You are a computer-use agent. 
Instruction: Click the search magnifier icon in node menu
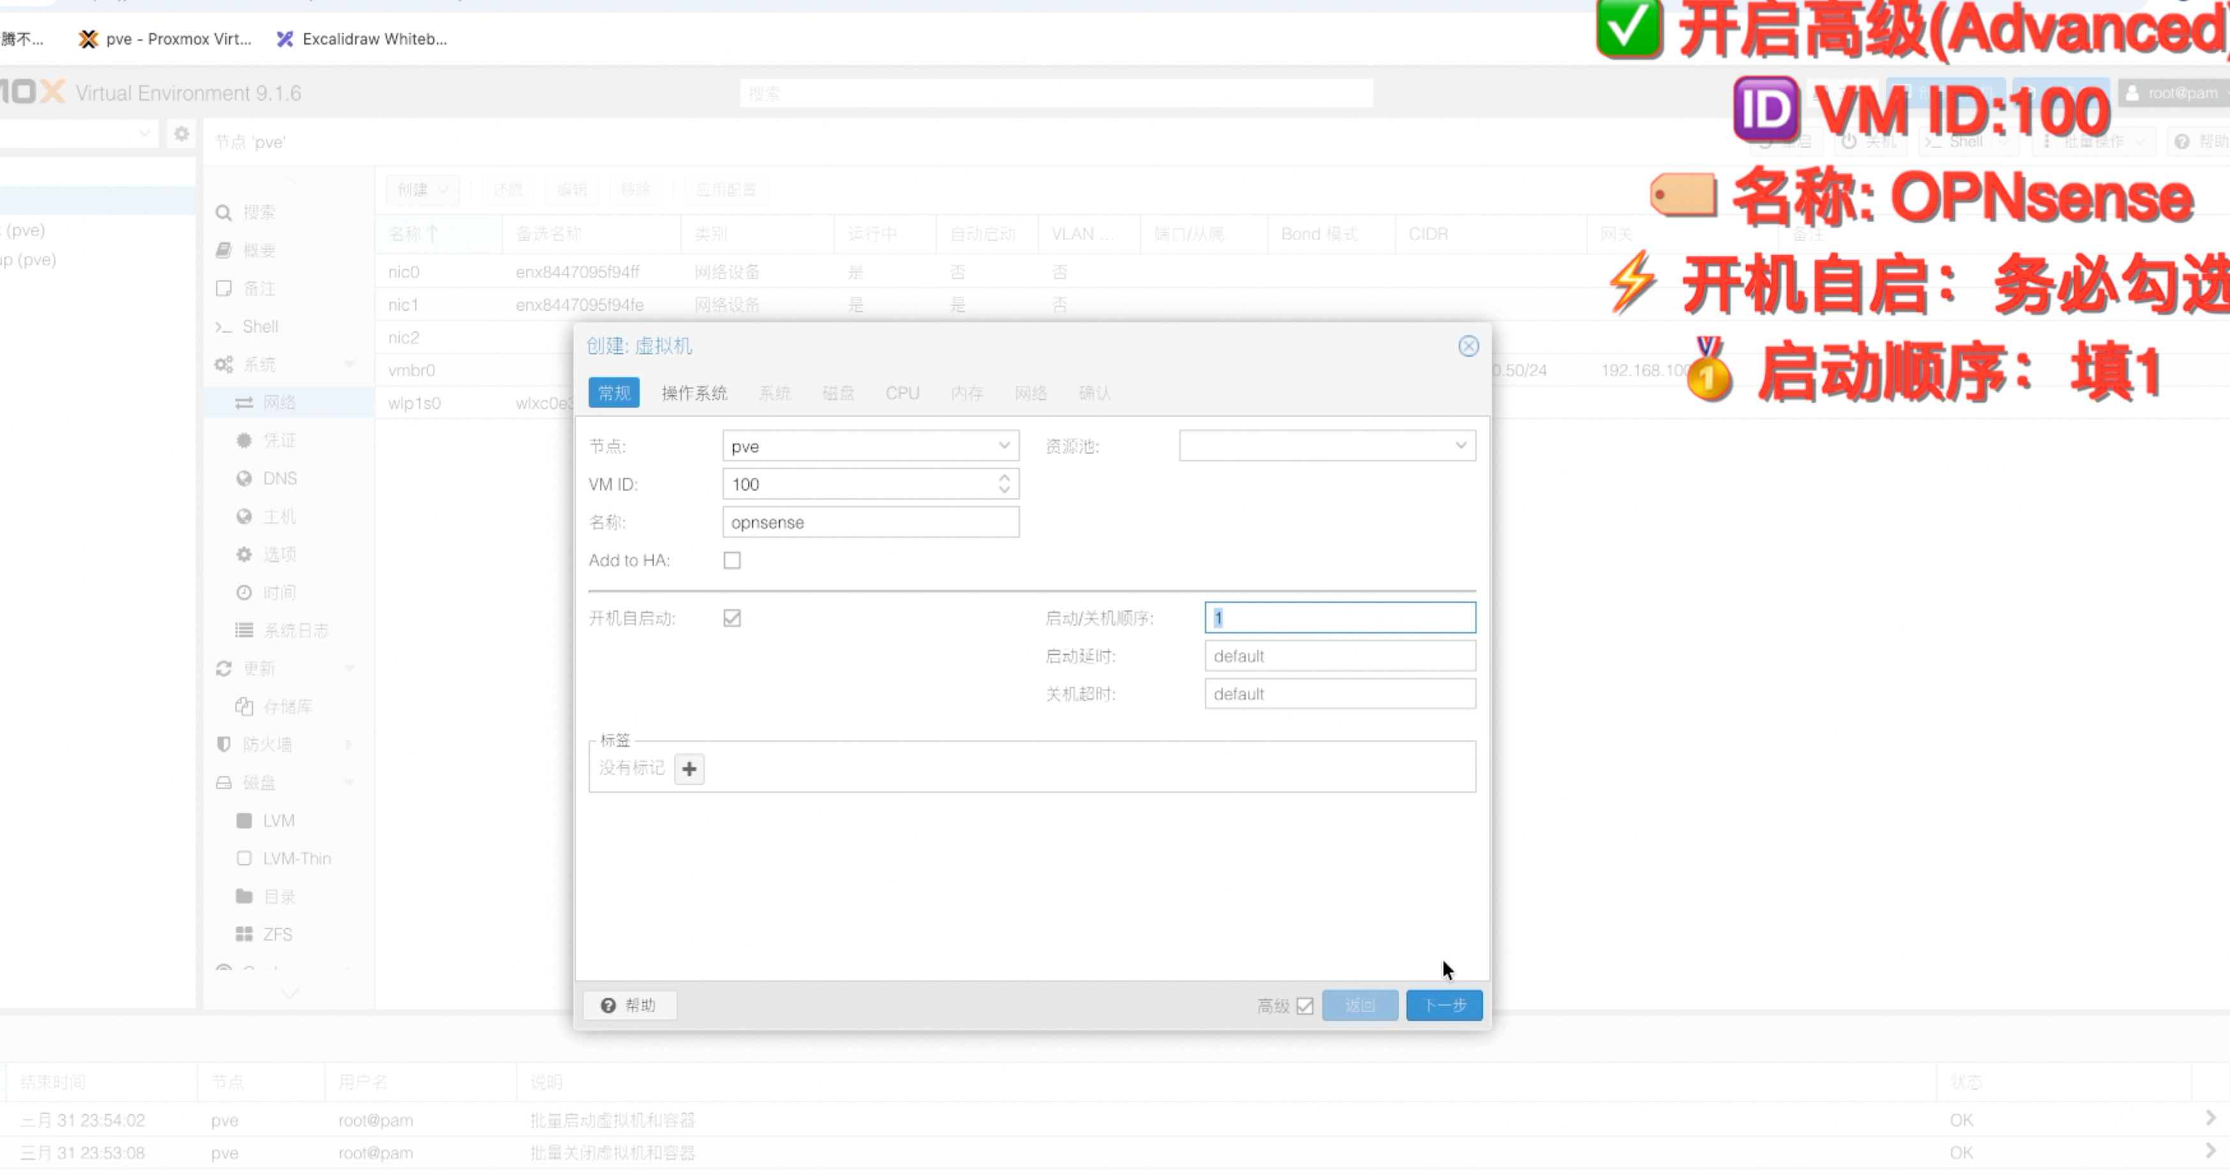223,213
